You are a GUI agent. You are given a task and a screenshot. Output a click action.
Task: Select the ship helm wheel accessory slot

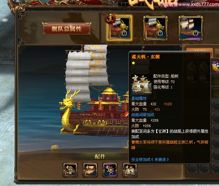(x=110, y=170)
